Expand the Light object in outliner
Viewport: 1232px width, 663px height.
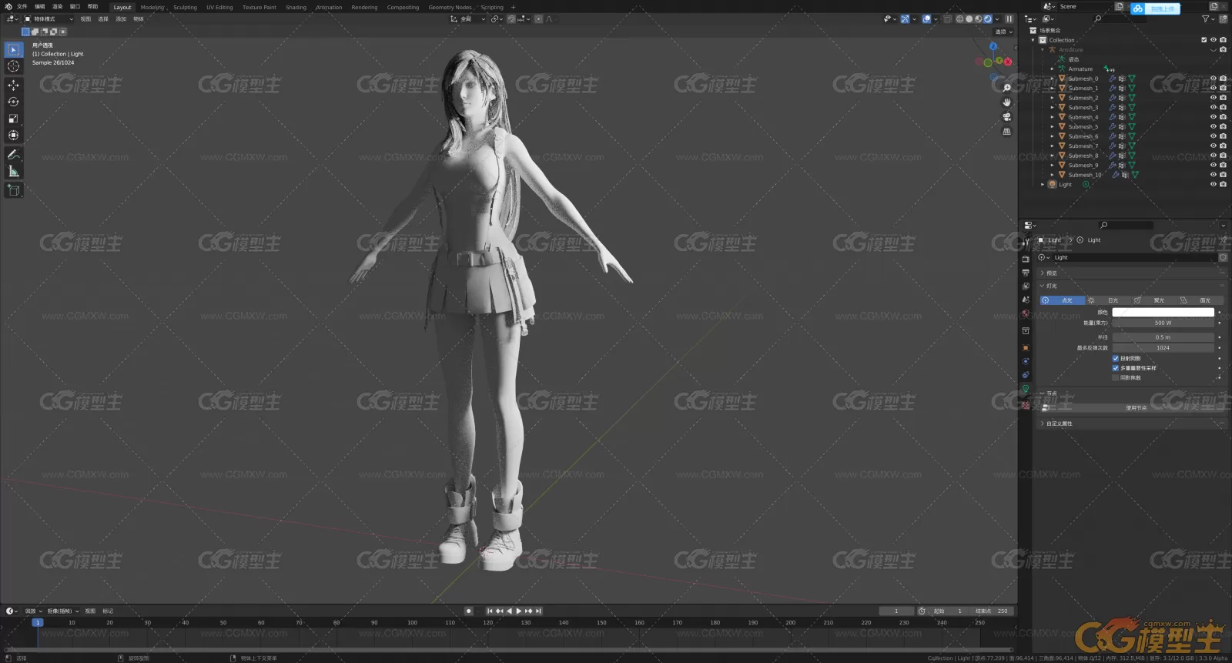[1043, 185]
